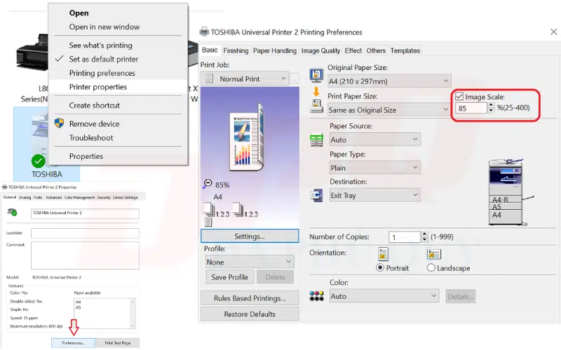The height and width of the screenshot is (350, 561).
Task: Click the Destination exit tray icon
Action: [x=316, y=195]
